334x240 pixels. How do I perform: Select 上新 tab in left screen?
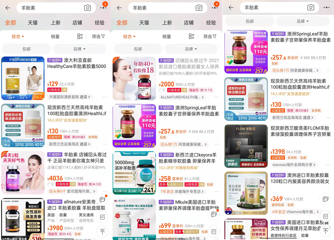click(x=55, y=23)
